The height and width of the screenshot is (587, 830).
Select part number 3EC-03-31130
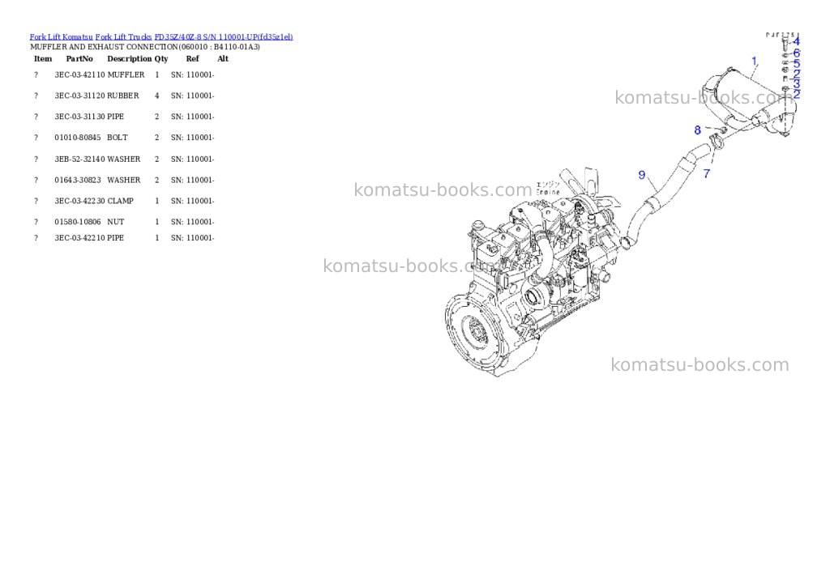[79, 117]
